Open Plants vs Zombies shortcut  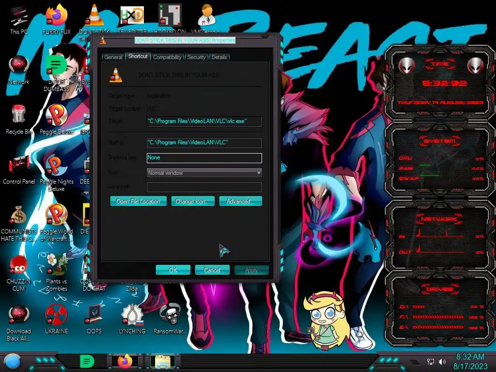tap(57, 273)
